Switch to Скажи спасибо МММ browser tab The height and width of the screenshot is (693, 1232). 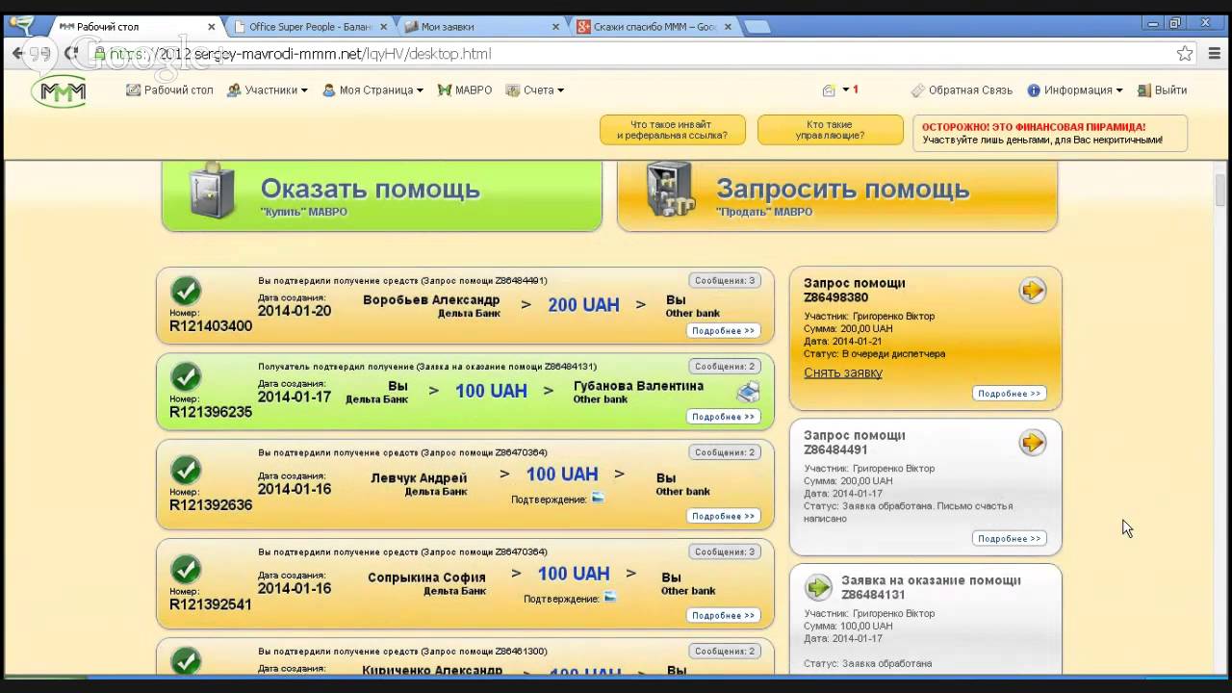point(654,27)
